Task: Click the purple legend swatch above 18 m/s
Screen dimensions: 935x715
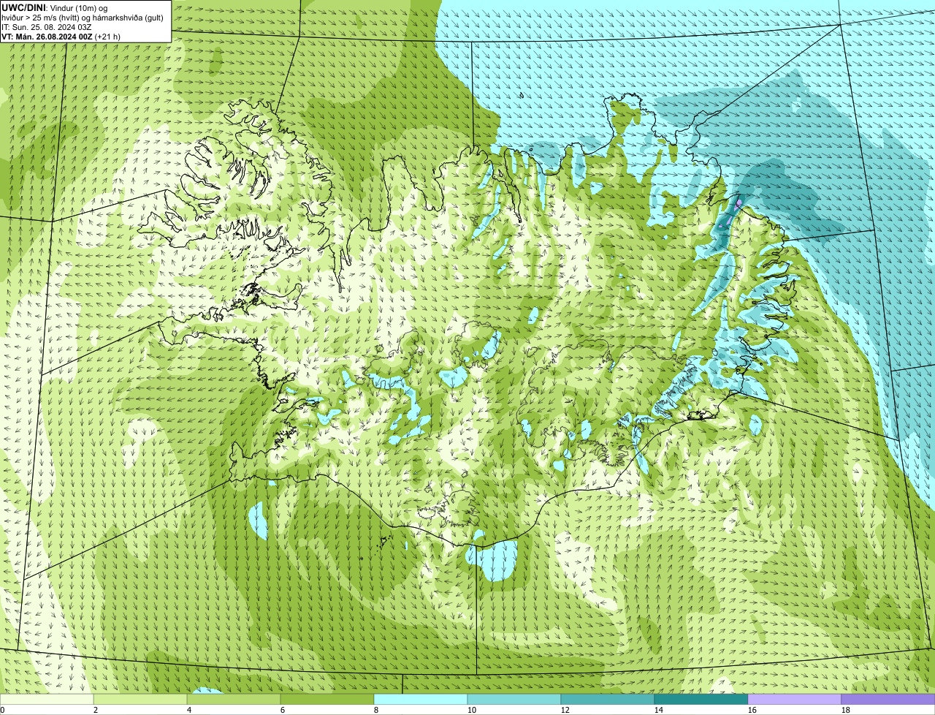Action: coord(888,699)
